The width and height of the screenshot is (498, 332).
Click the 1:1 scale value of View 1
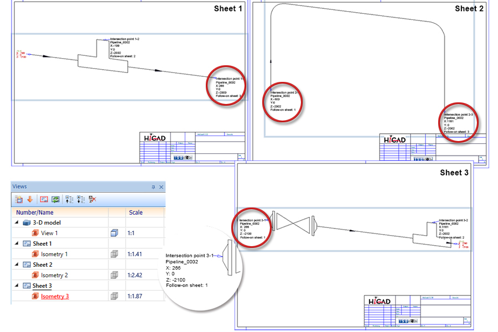tap(131, 233)
